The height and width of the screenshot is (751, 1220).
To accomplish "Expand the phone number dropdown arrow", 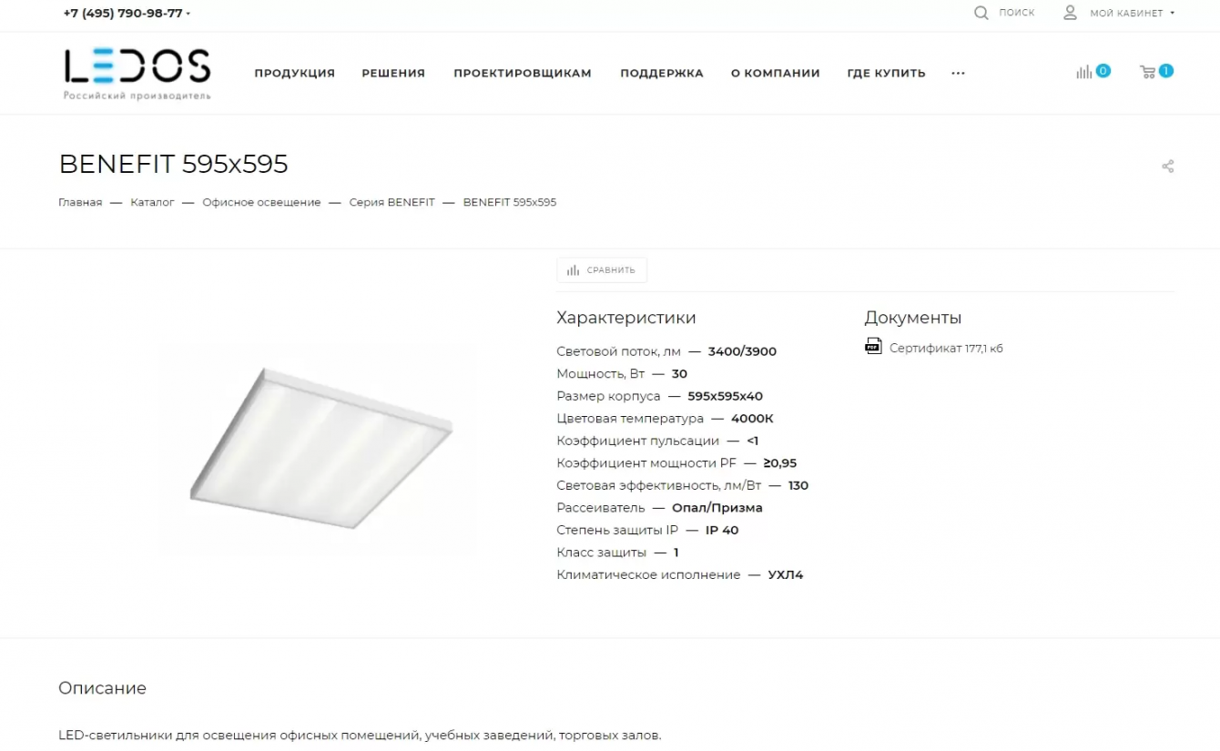I will point(188,14).
